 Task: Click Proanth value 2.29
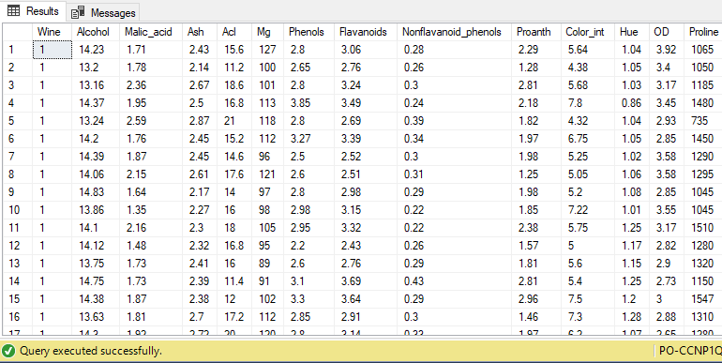(528, 50)
